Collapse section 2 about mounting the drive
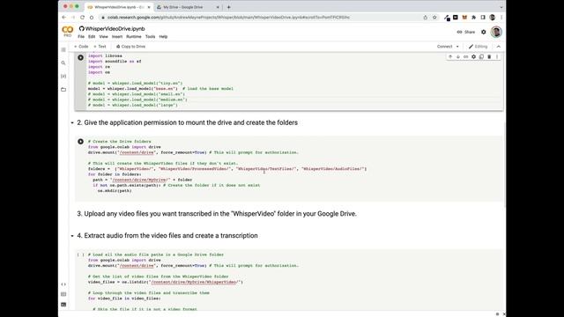This screenshot has height=317, width=564. point(72,123)
